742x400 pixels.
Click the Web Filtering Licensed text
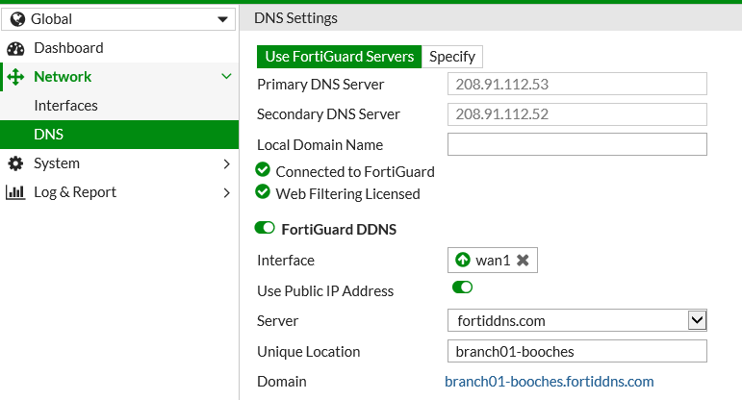(347, 194)
